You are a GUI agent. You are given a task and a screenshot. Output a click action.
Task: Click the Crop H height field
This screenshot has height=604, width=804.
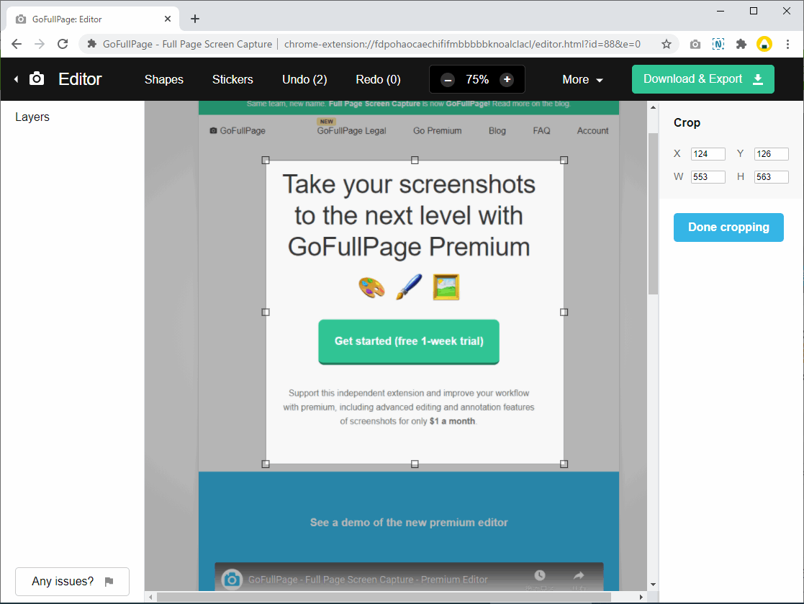click(771, 177)
